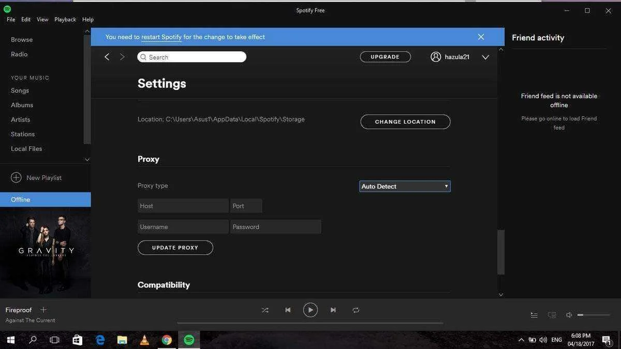Skip to the previous track
This screenshot has width=621, height=349.
(x=288, y=310)
